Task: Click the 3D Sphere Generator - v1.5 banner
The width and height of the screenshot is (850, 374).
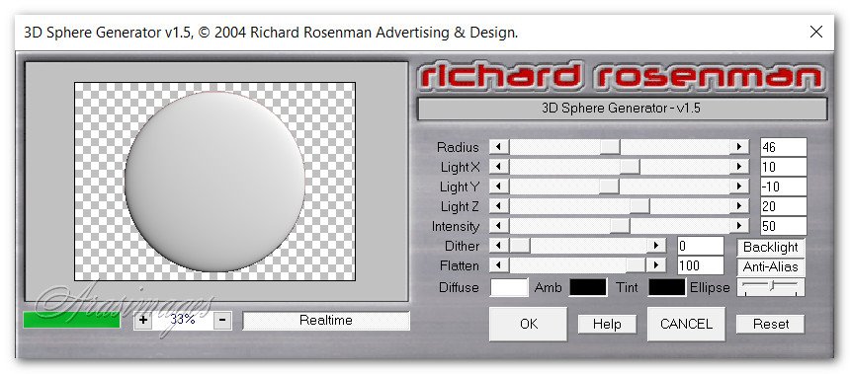Action: pyautogui.click(x=622, y=109)
